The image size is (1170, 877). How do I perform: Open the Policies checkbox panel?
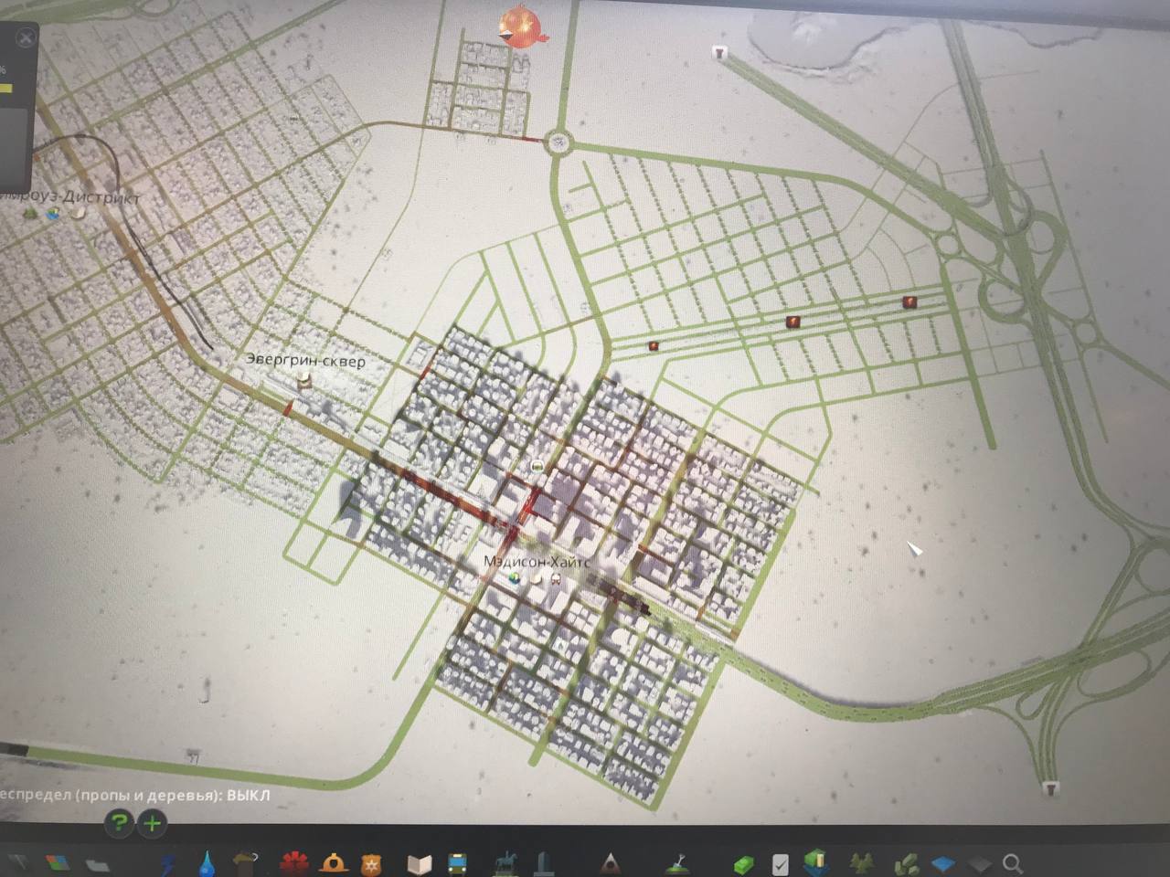780,864
